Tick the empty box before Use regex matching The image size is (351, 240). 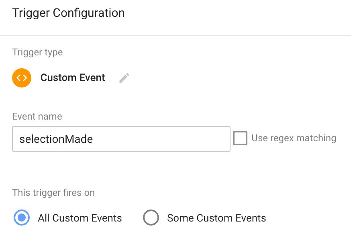(240, 138)
